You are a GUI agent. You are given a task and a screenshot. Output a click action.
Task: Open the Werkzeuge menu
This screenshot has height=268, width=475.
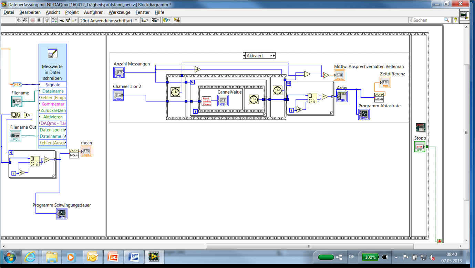coord(119,12)
